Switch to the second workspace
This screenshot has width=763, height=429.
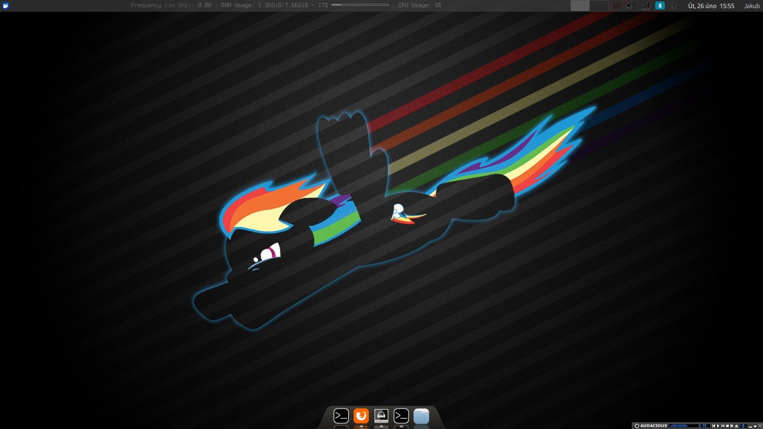[599, 6]
